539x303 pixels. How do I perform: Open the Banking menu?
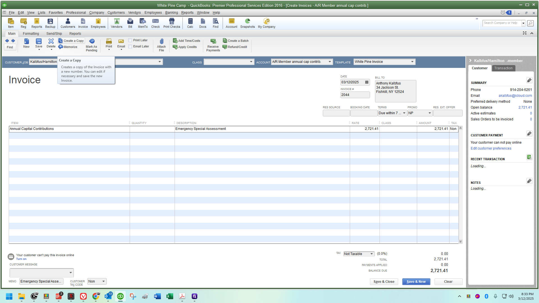tap(172, 13)
